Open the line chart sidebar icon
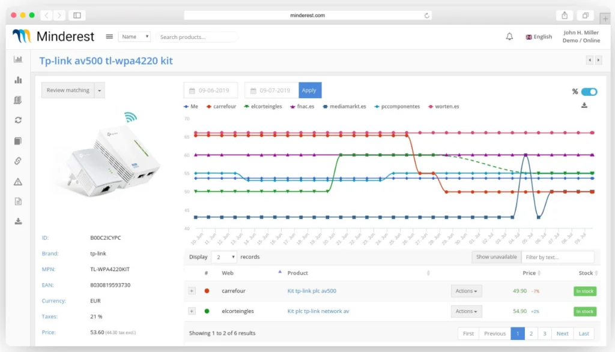The height and width of the screenshot is (352, 615). pos(18,59)
